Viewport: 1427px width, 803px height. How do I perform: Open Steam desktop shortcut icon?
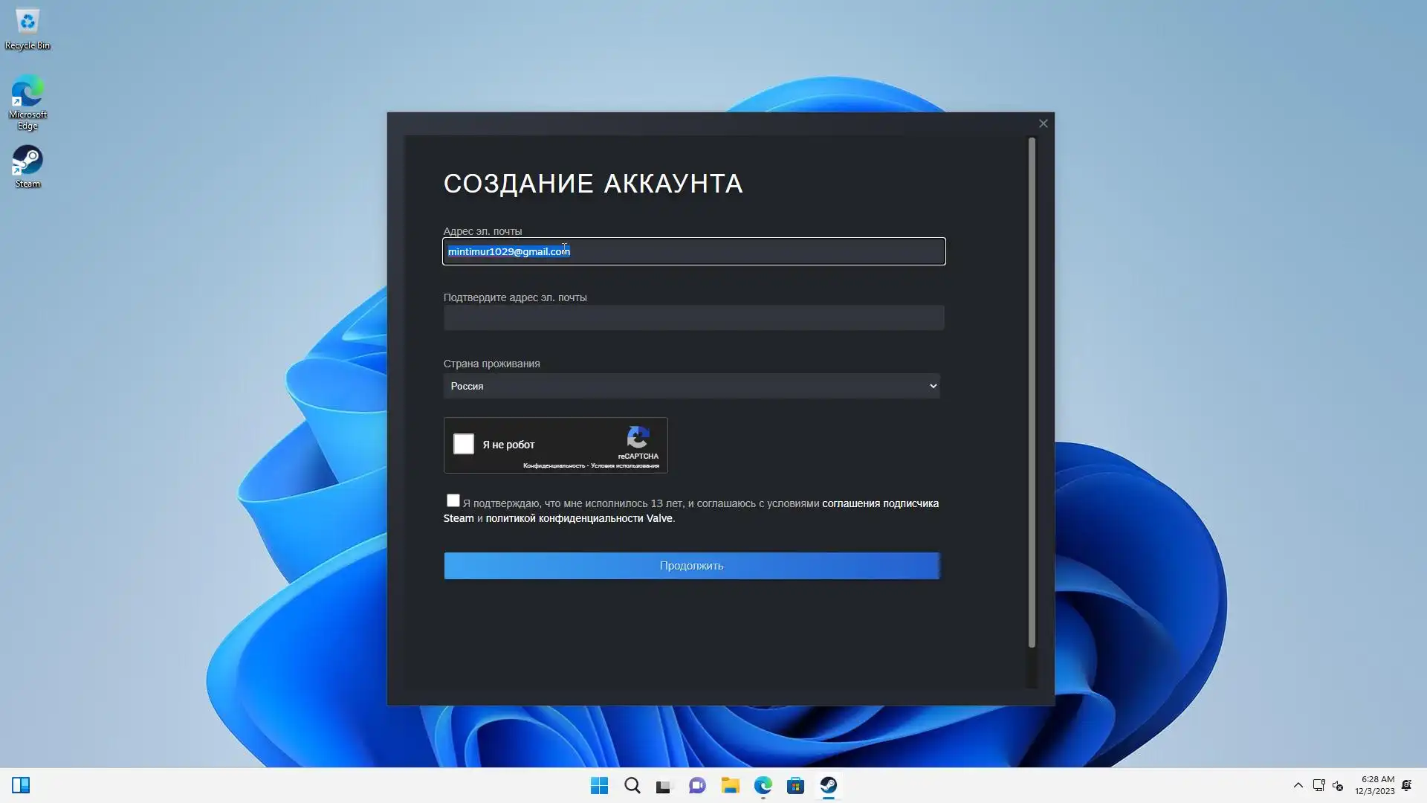pos(27,161)
